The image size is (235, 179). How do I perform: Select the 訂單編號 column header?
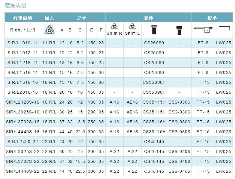click(x=22, y=18)
